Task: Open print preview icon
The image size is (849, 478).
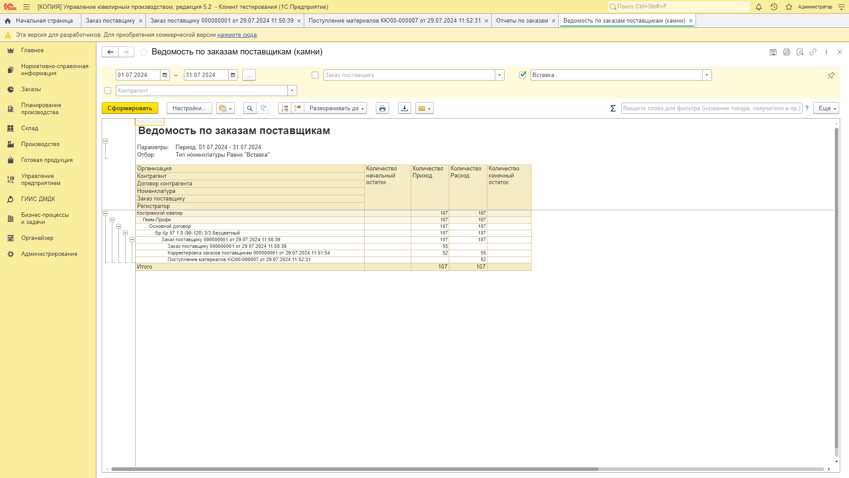Action: pyautogui.click(x=800, y=52)
